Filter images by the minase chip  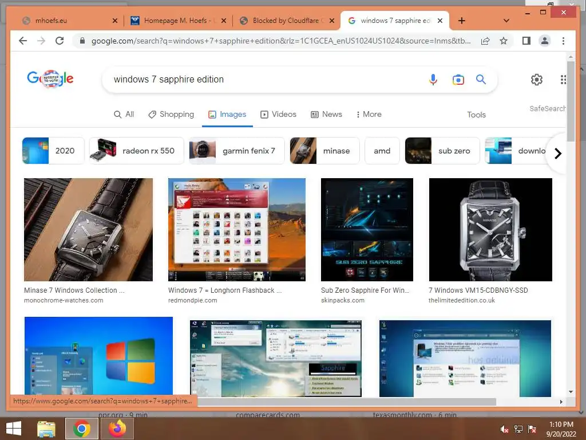[x=324, y=151]
